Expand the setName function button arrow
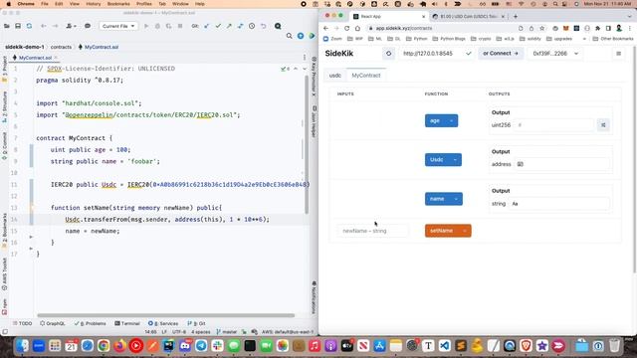 [465, 231]
